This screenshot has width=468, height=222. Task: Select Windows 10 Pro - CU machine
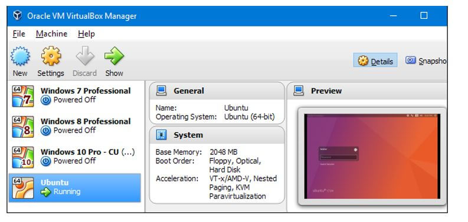pyautogui.click(x=74, y=157)
